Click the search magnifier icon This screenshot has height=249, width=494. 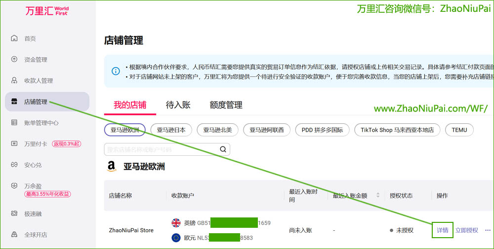coord(223,149)
